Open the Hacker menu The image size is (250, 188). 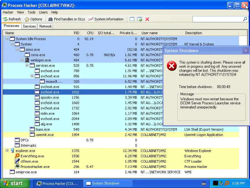tap(8, 12)
